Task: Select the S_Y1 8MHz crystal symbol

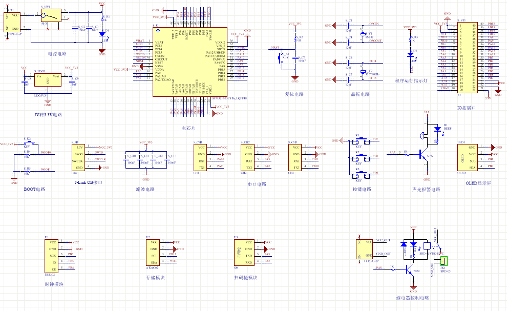Action: point(363,34)
